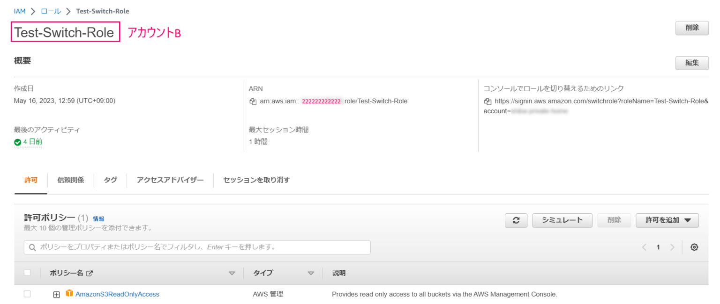Click the 編集 button for the role summary
The image size is (720, 304).
692,63
